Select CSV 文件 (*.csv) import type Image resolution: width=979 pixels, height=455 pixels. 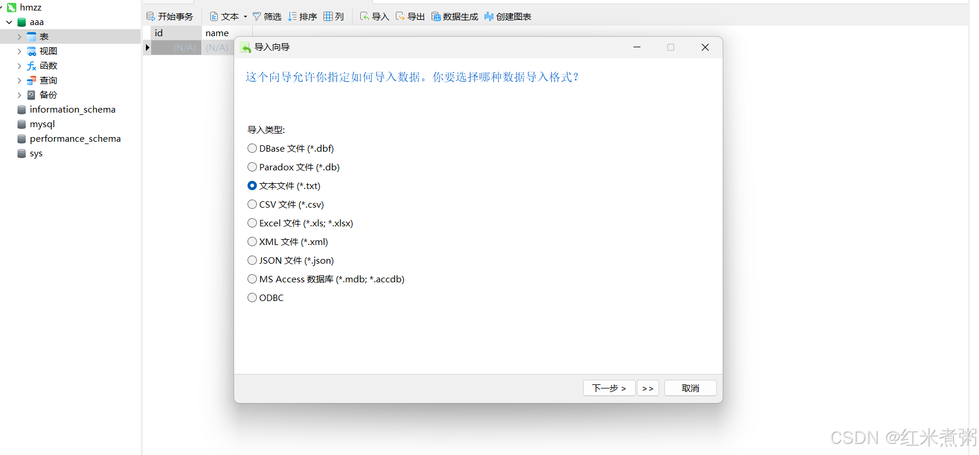pos(252,204)
